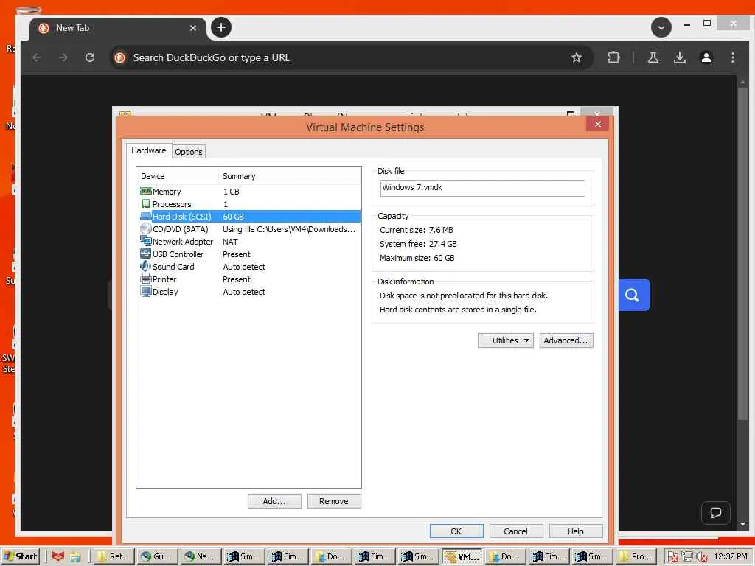Click Cancel in Virtual Machine Settings
Viewport: 755px width, 566px height.
[x=515, y=531]
